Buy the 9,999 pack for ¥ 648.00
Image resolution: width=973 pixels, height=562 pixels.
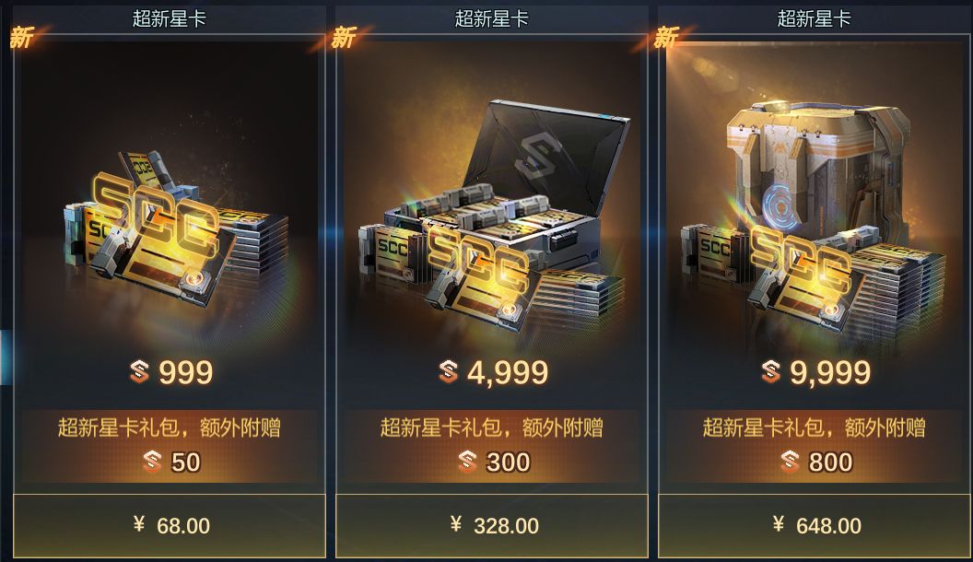(815, 526)
